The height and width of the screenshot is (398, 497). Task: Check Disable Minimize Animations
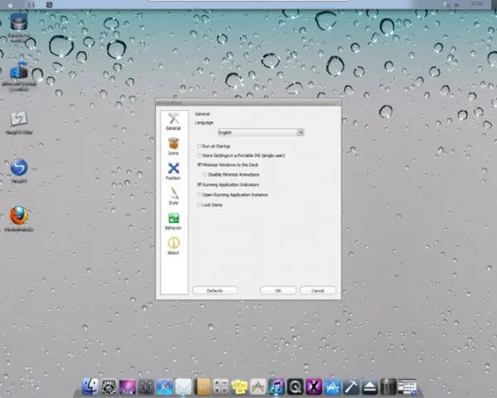[x=205, y=174]
